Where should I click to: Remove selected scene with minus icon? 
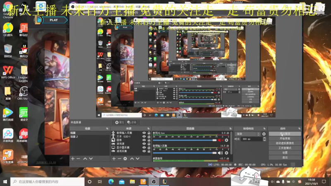point(78,159)
